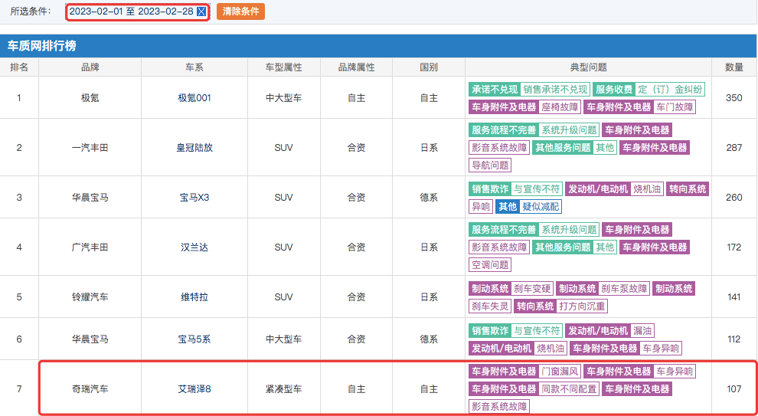Click the 排名 column header
The height and width of the screenshot is (416, 758).
pyautogui.click(x=19, y=67)
